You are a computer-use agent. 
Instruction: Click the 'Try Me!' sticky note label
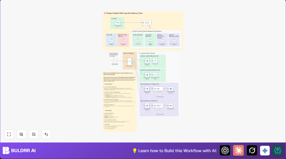tap(114, 19)
